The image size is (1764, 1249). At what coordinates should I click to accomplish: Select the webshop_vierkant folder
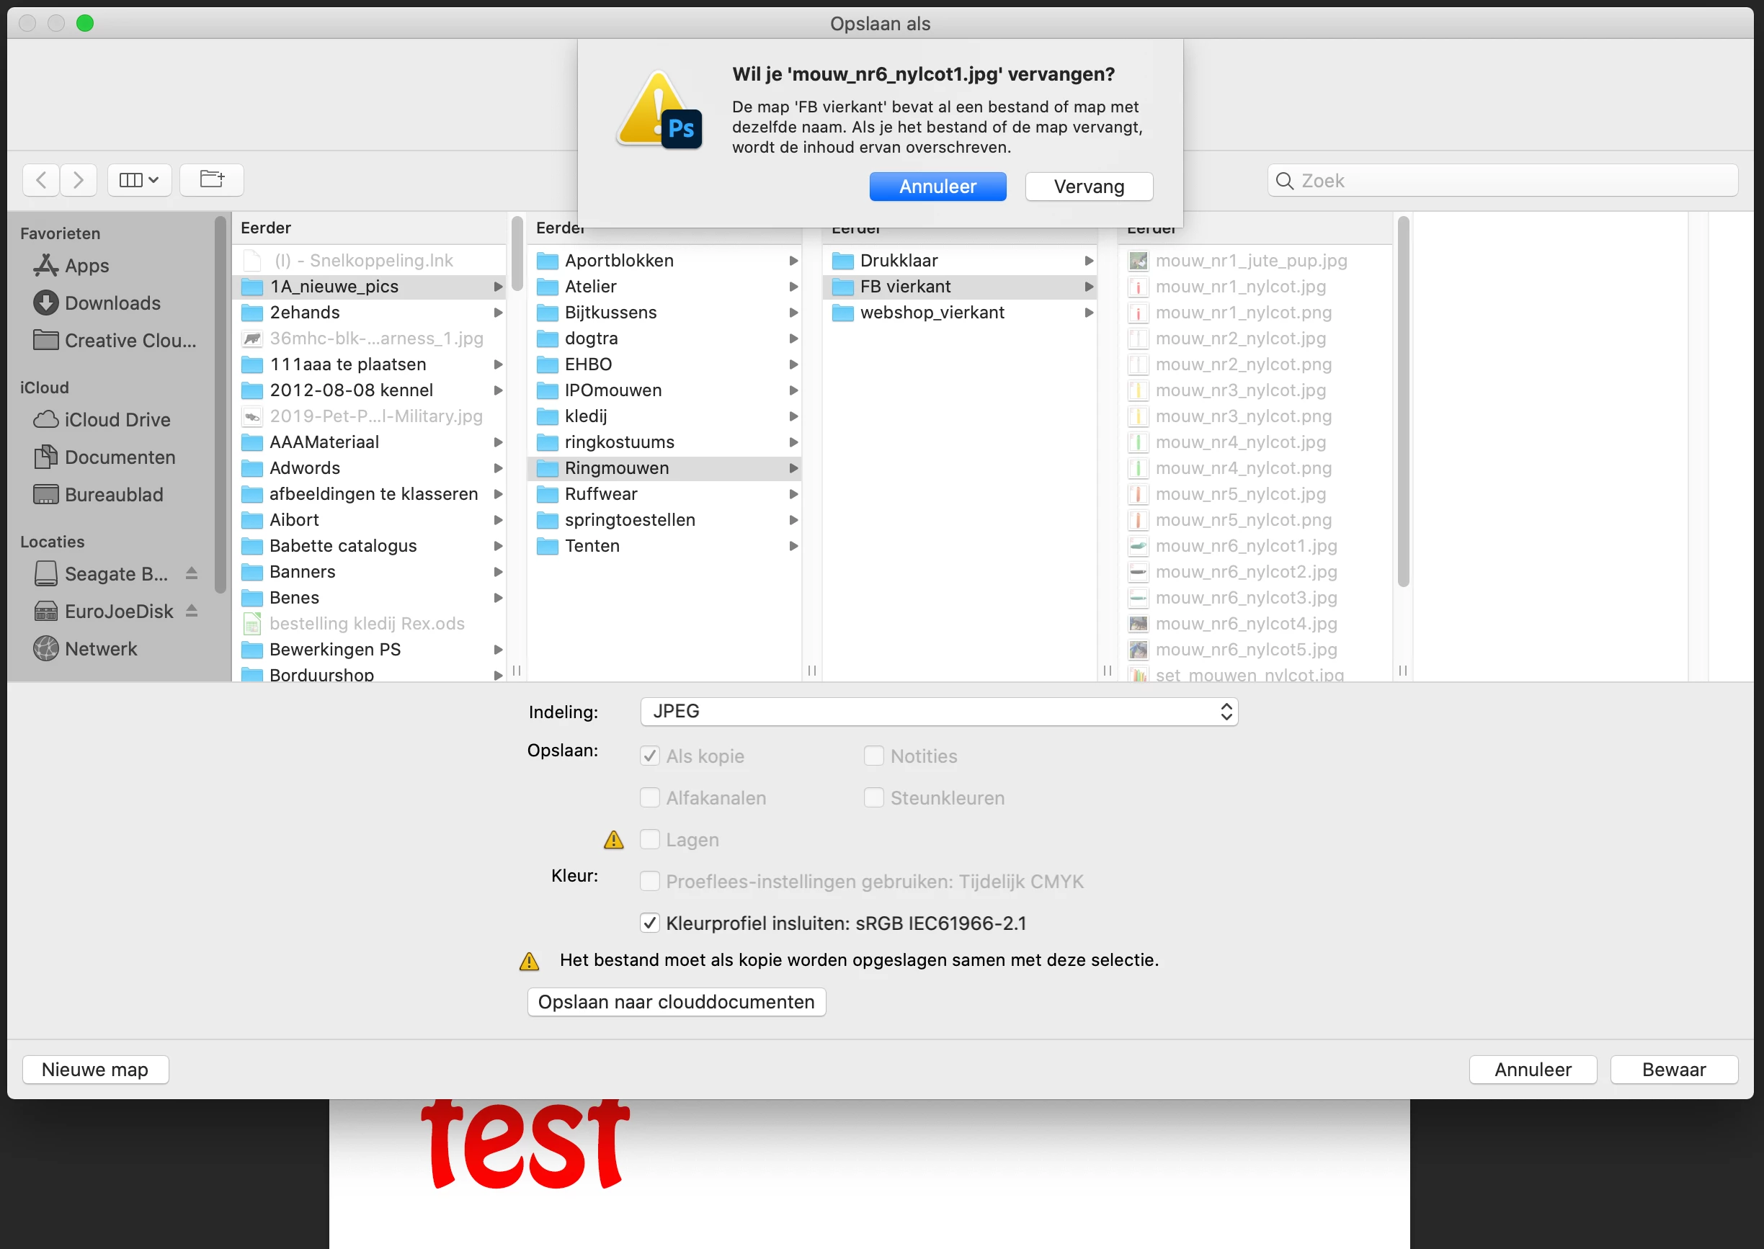932,313
